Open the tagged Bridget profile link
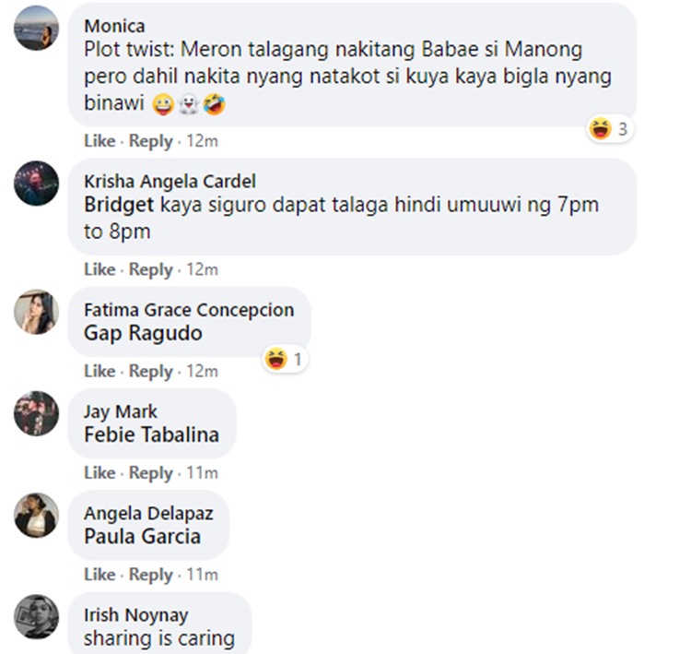The height and width of the screenshot is (654, 691). click(119, 205)
